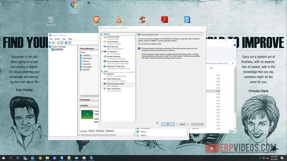The width and height of the screenshot is (287, 161).
Task: Click the Storage Migrations icon
Action: pyautogui.click(x=104, y=57)
